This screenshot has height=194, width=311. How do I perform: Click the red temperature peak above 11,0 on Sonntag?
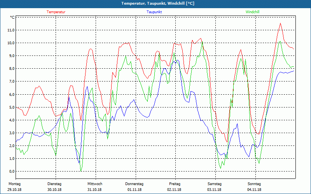280,23
